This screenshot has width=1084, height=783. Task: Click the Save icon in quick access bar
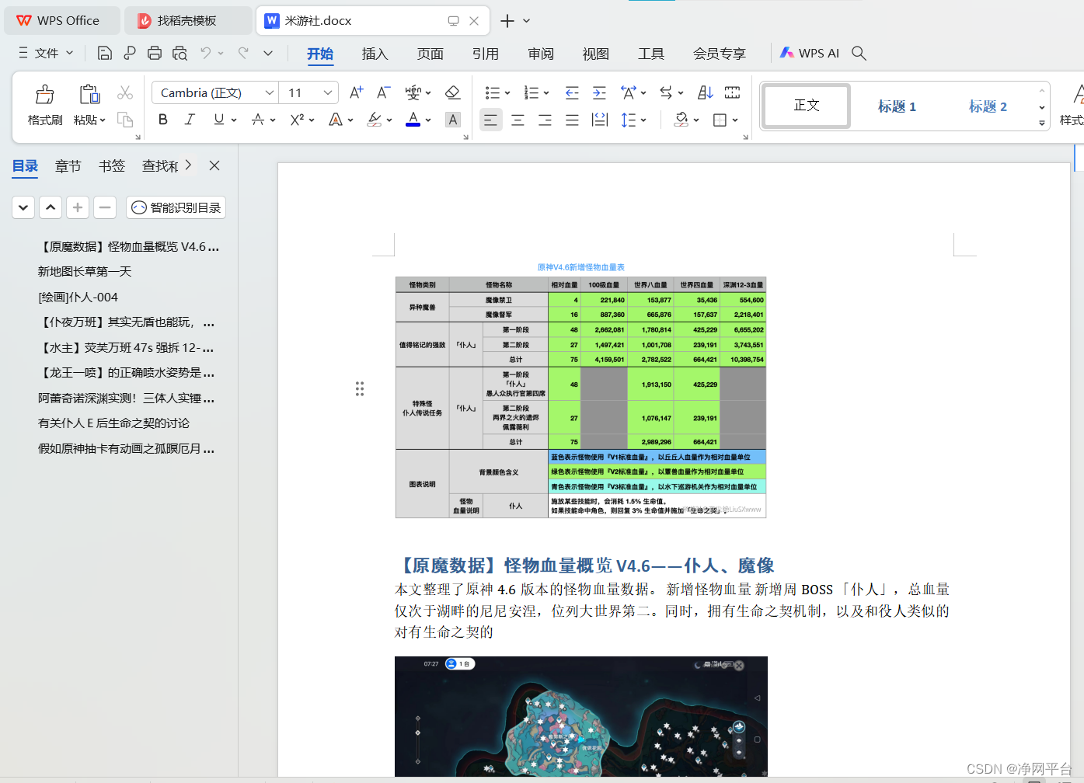(x=104, y=53)
